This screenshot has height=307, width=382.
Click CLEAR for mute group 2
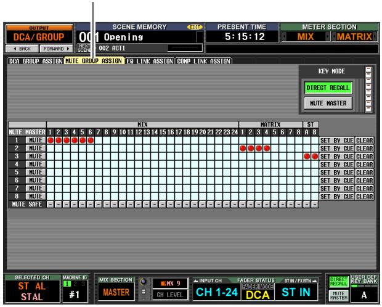pyautogui.click(x=365, y=149)
